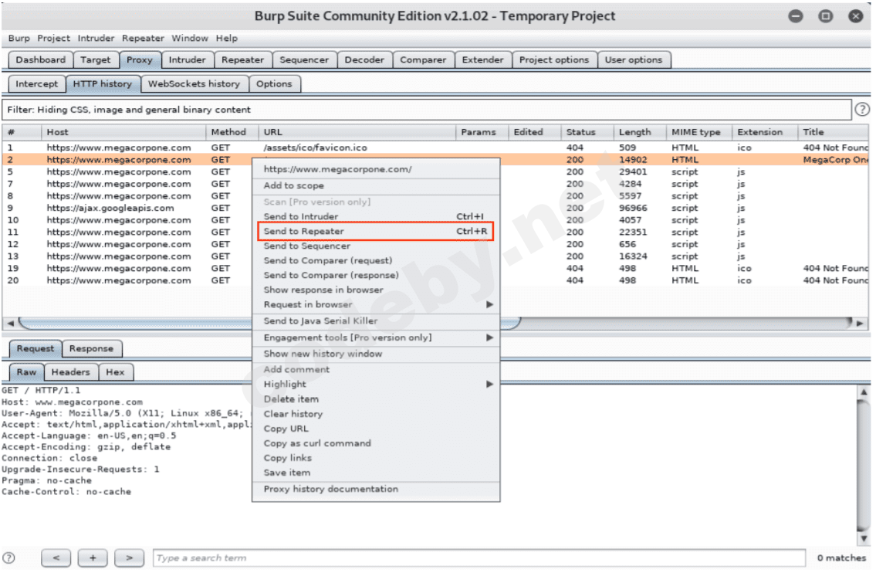Select Copy as curl command

[375, 442]
